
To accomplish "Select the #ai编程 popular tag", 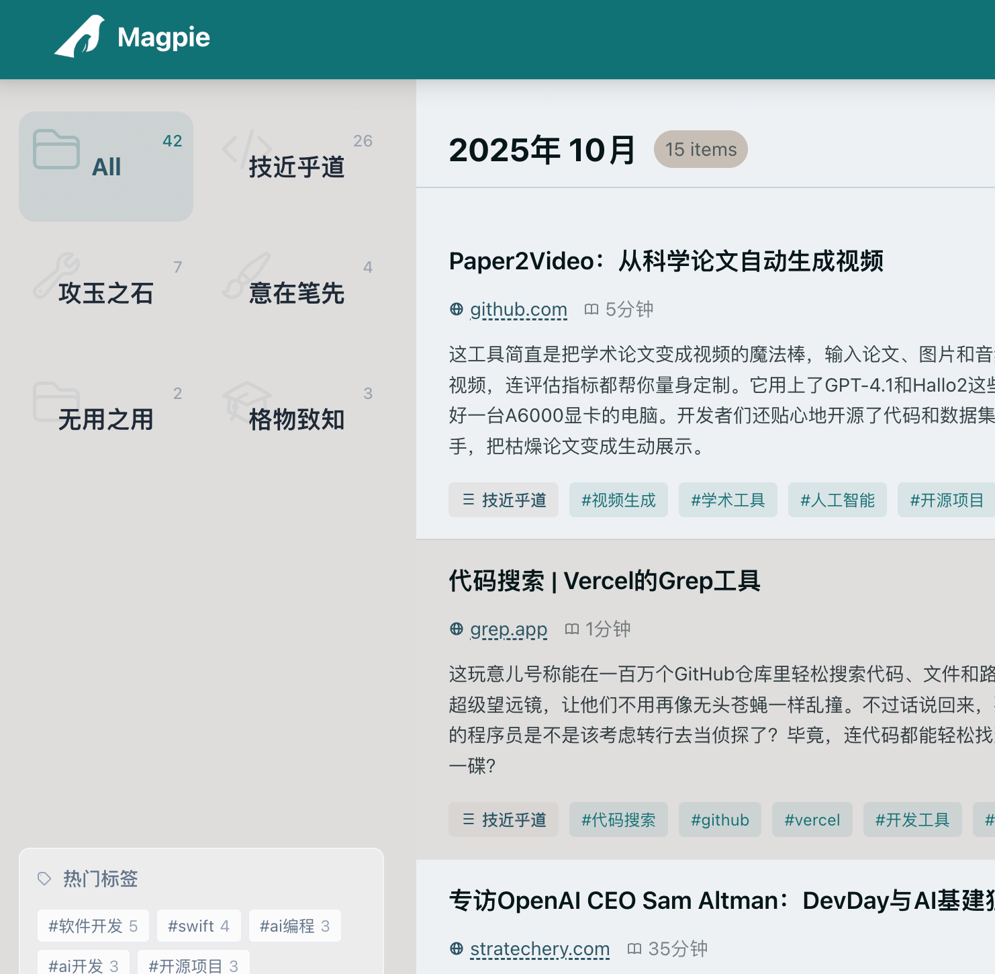I will [295, 926].
